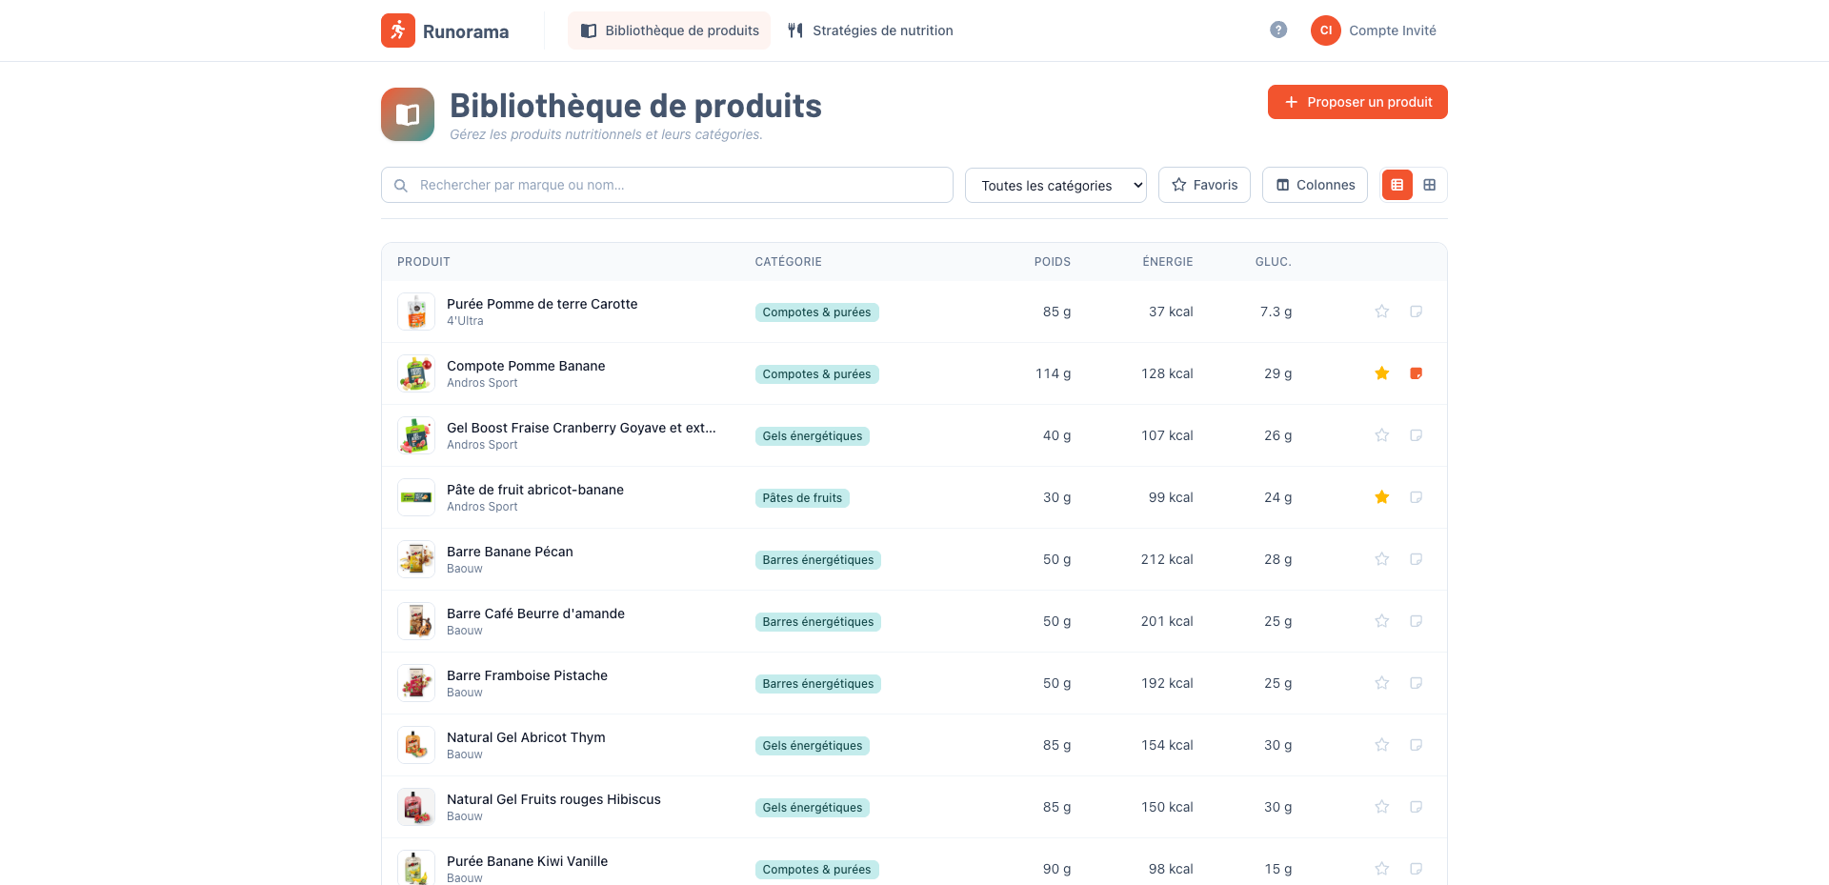Focus the product search field
The width and height of the screenshot is (1829, 885).
(x=667, y=185)
